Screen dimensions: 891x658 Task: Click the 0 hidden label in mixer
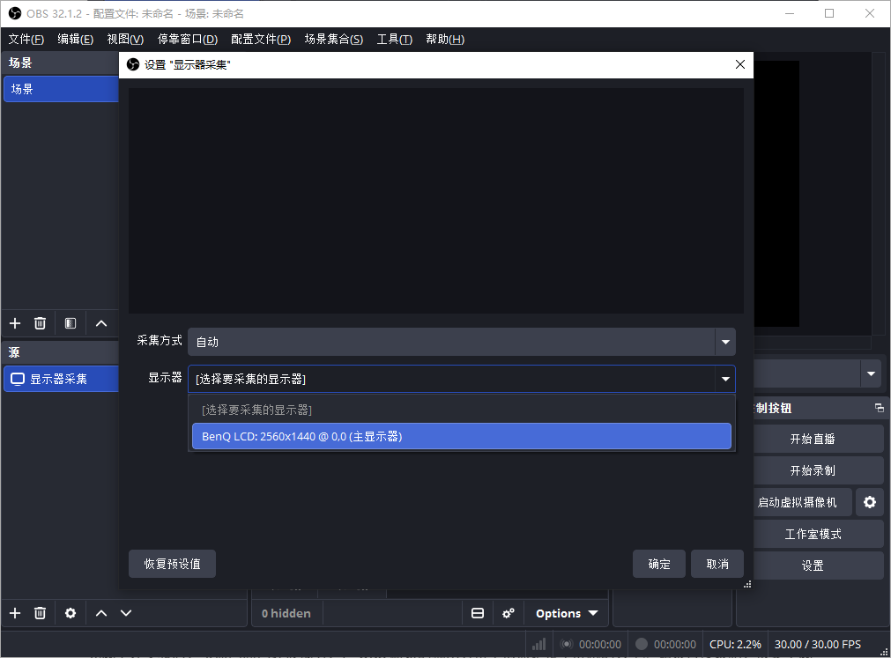click(x=286, y=613)
